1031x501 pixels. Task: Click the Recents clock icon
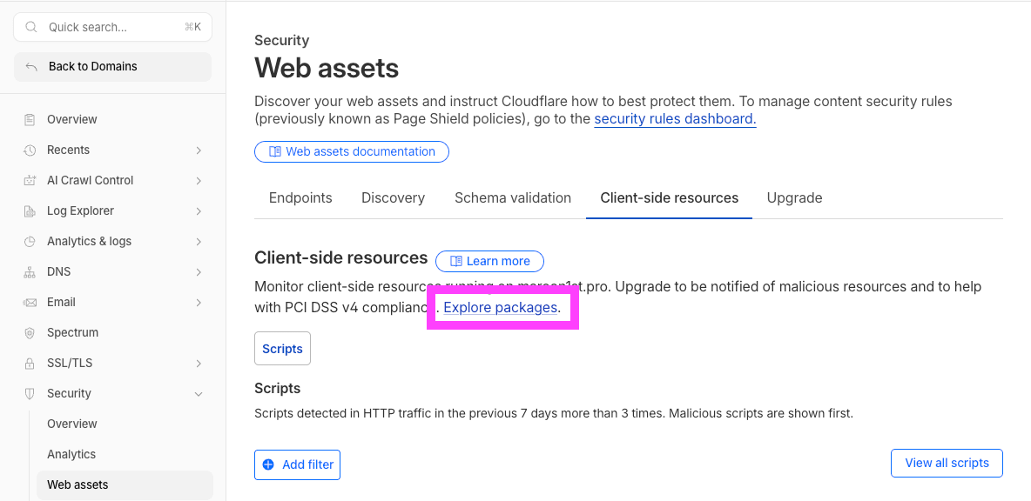30,150
